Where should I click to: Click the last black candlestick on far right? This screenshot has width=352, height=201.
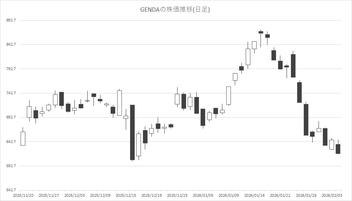point(338,149)
